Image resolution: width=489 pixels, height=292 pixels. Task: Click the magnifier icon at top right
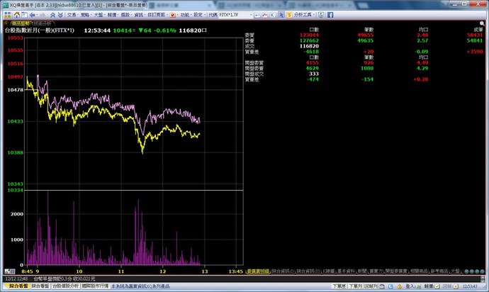(482, 23)
